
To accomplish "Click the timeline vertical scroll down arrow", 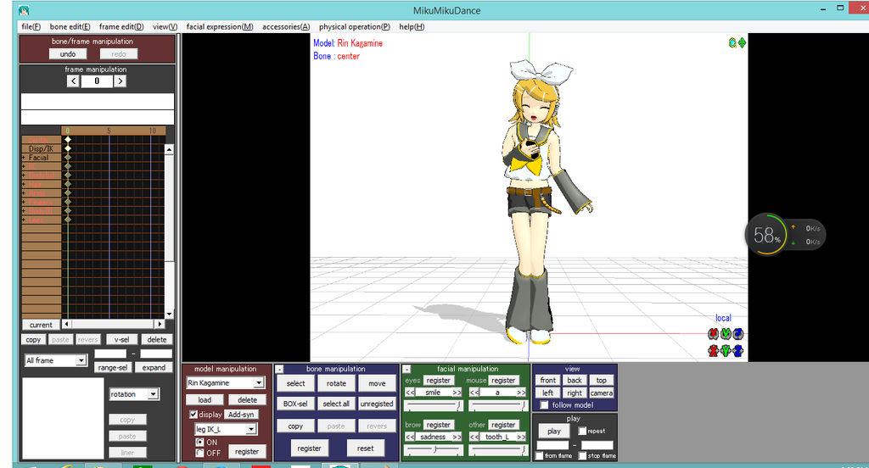I will [x=169, y=314].
